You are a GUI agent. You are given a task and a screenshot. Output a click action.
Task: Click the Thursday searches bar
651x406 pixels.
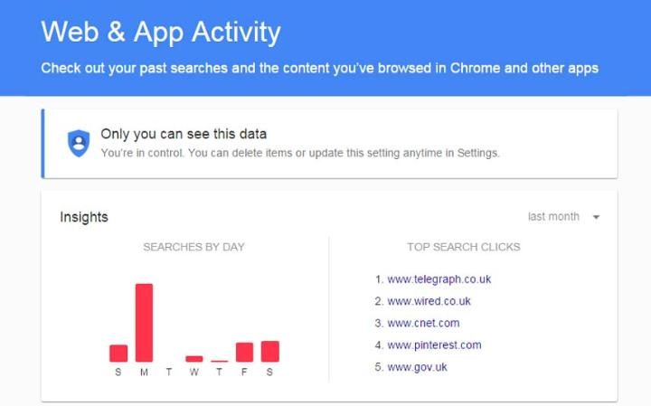coord(220,361)
